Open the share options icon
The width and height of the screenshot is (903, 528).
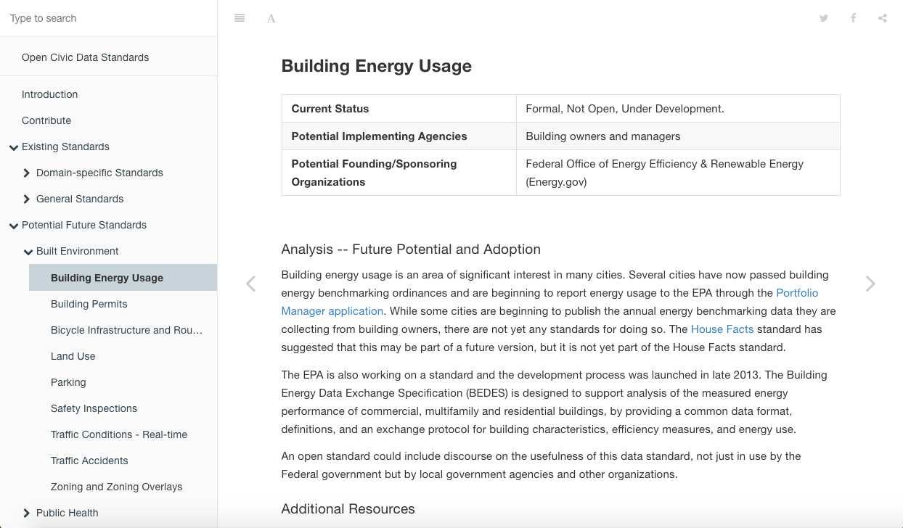(x=882, y=17)
